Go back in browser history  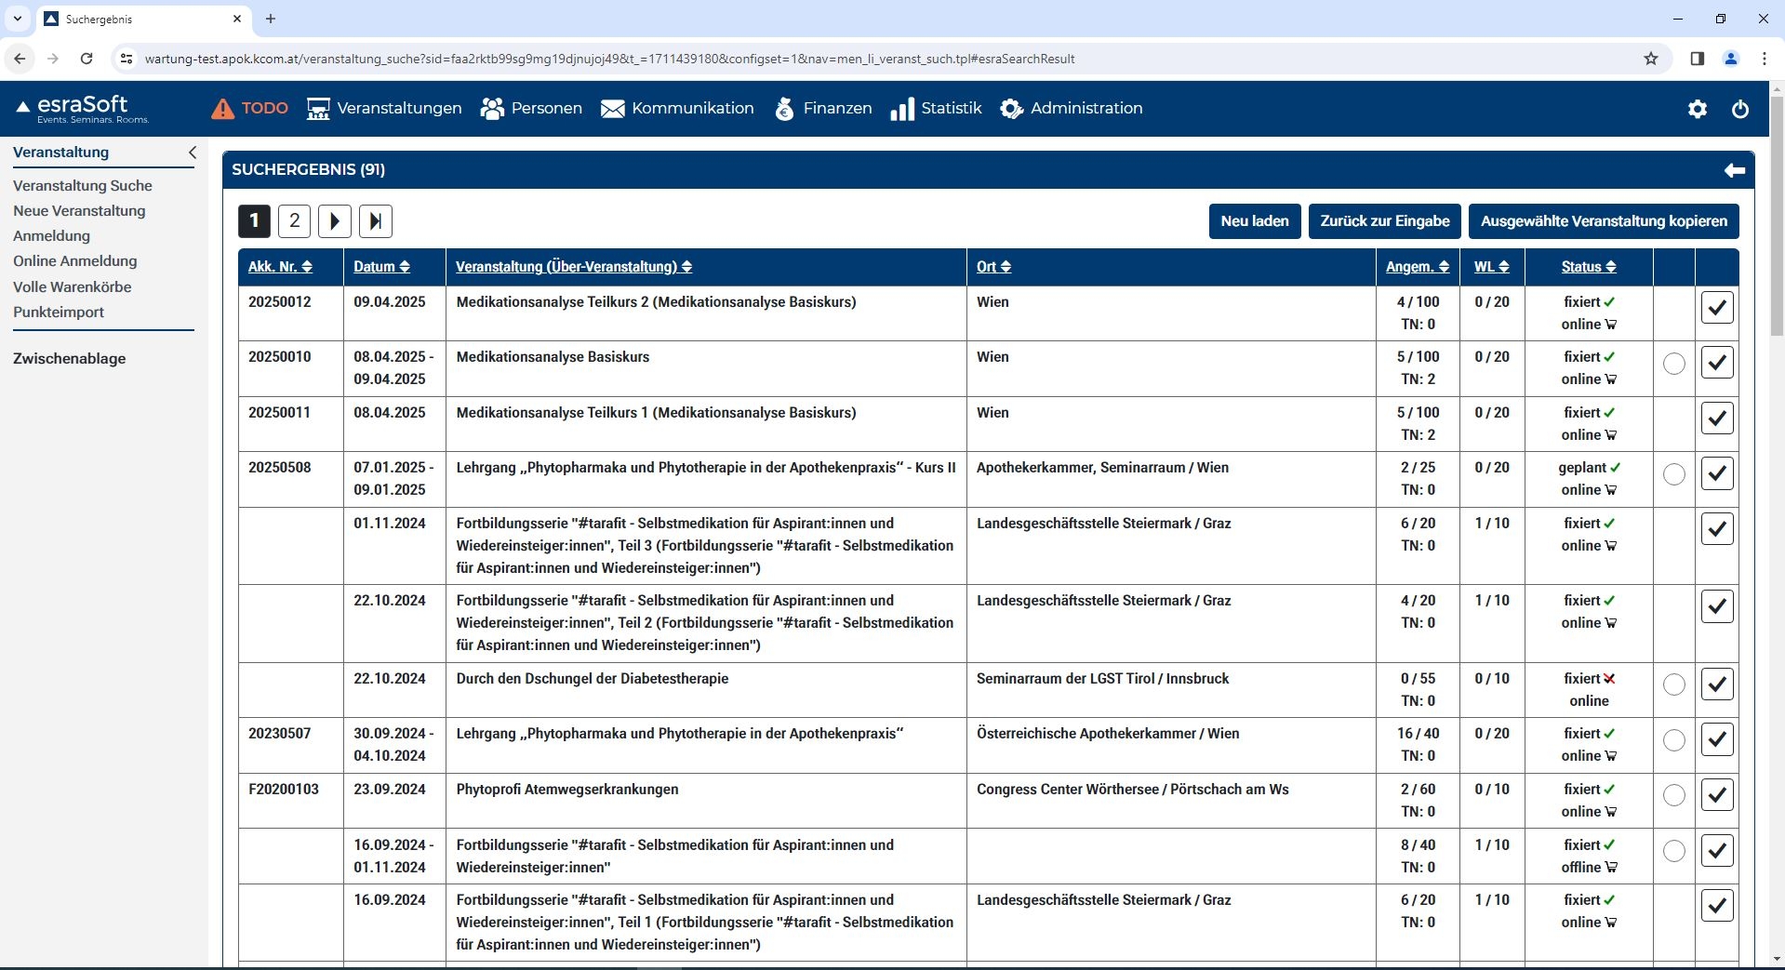(20, 59)
